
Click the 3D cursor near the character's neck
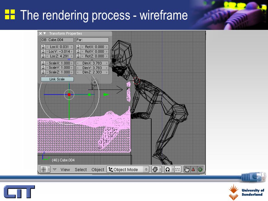(x=137, y=81)
